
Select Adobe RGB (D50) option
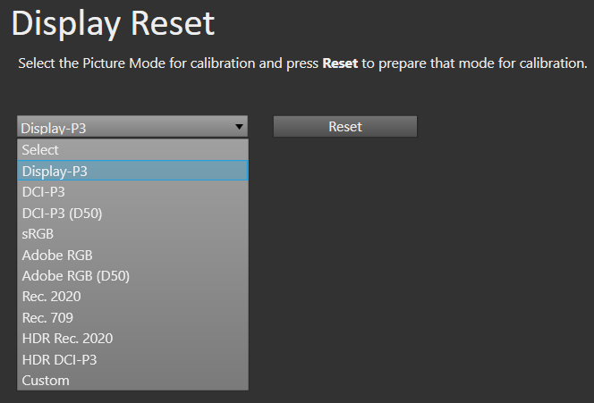point(132,276)
